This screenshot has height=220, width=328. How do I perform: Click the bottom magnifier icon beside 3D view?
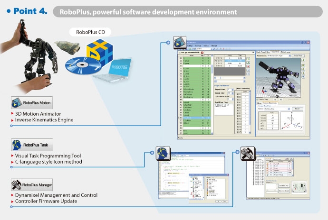tap(303, 77)
